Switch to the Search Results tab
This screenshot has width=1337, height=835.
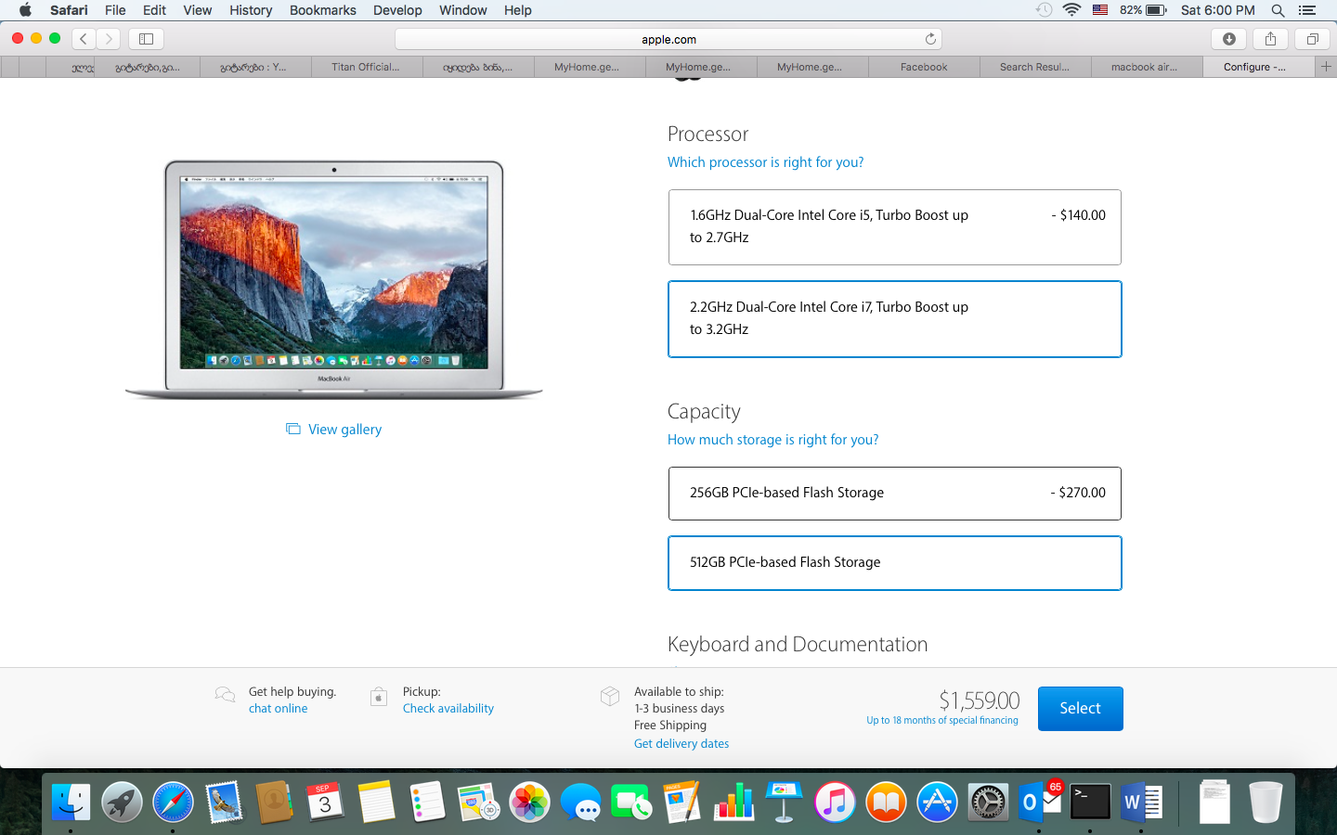(1035, 67)
